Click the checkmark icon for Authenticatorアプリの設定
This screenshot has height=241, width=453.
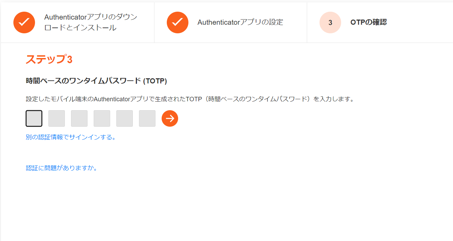(177, 22)
